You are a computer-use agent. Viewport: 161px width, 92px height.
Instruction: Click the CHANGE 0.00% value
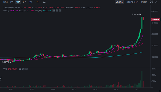(x=77, y=8)
